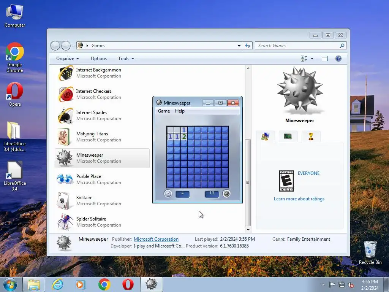Click the games list scroll up arrow
Screen dimensions: 389x292
coord(248,68)
